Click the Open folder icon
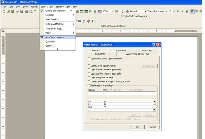This screenshot has width=205, height=139. pos(8,11)
